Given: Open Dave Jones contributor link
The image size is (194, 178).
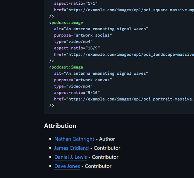Looking at the screenshot, I should point(67,166).
